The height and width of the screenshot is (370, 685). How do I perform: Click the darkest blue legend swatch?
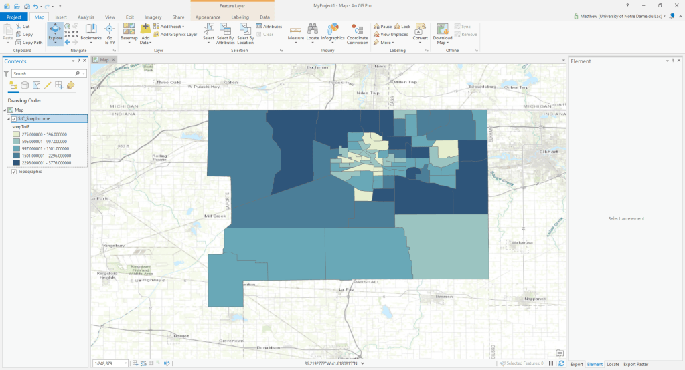[16, 162]
